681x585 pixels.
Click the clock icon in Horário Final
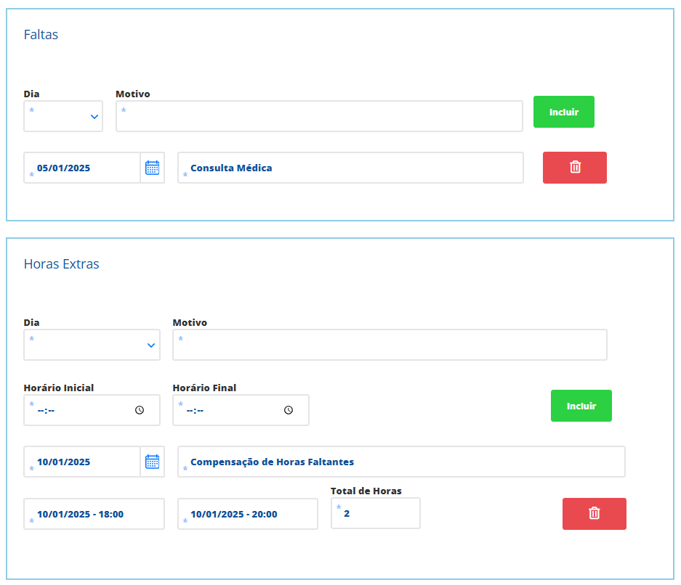point(289,410)
